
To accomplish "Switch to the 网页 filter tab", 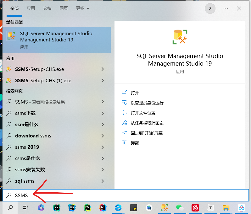I will 64,8.
